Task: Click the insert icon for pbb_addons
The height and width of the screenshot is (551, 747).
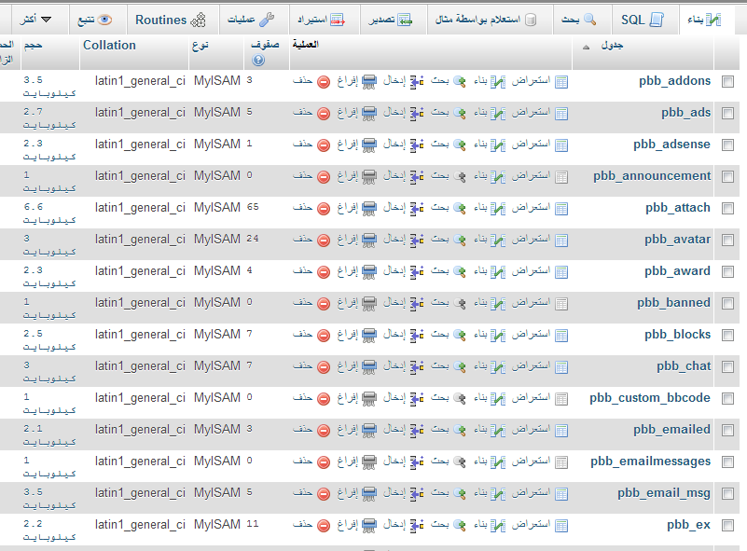Action: coord(417,82)
